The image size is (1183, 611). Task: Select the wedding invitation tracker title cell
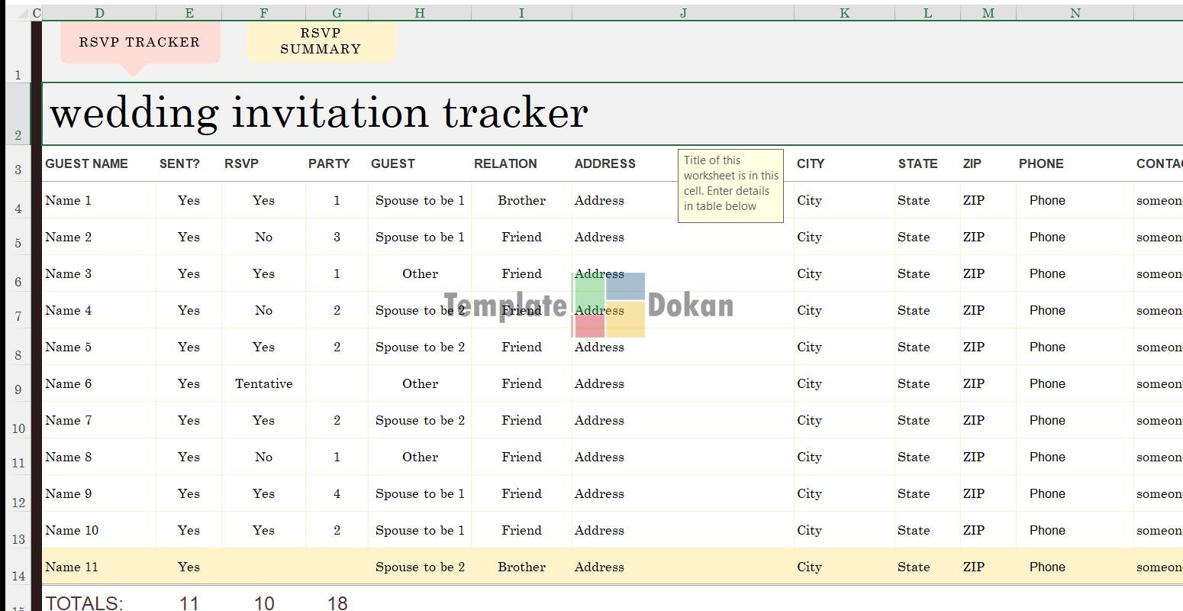[318, 113]
